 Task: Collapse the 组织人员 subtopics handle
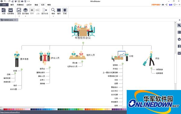tap(82, 61)
